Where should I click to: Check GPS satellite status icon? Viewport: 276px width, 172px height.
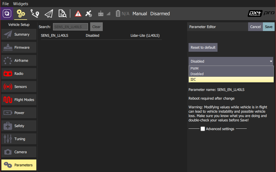tap(89, 14)
